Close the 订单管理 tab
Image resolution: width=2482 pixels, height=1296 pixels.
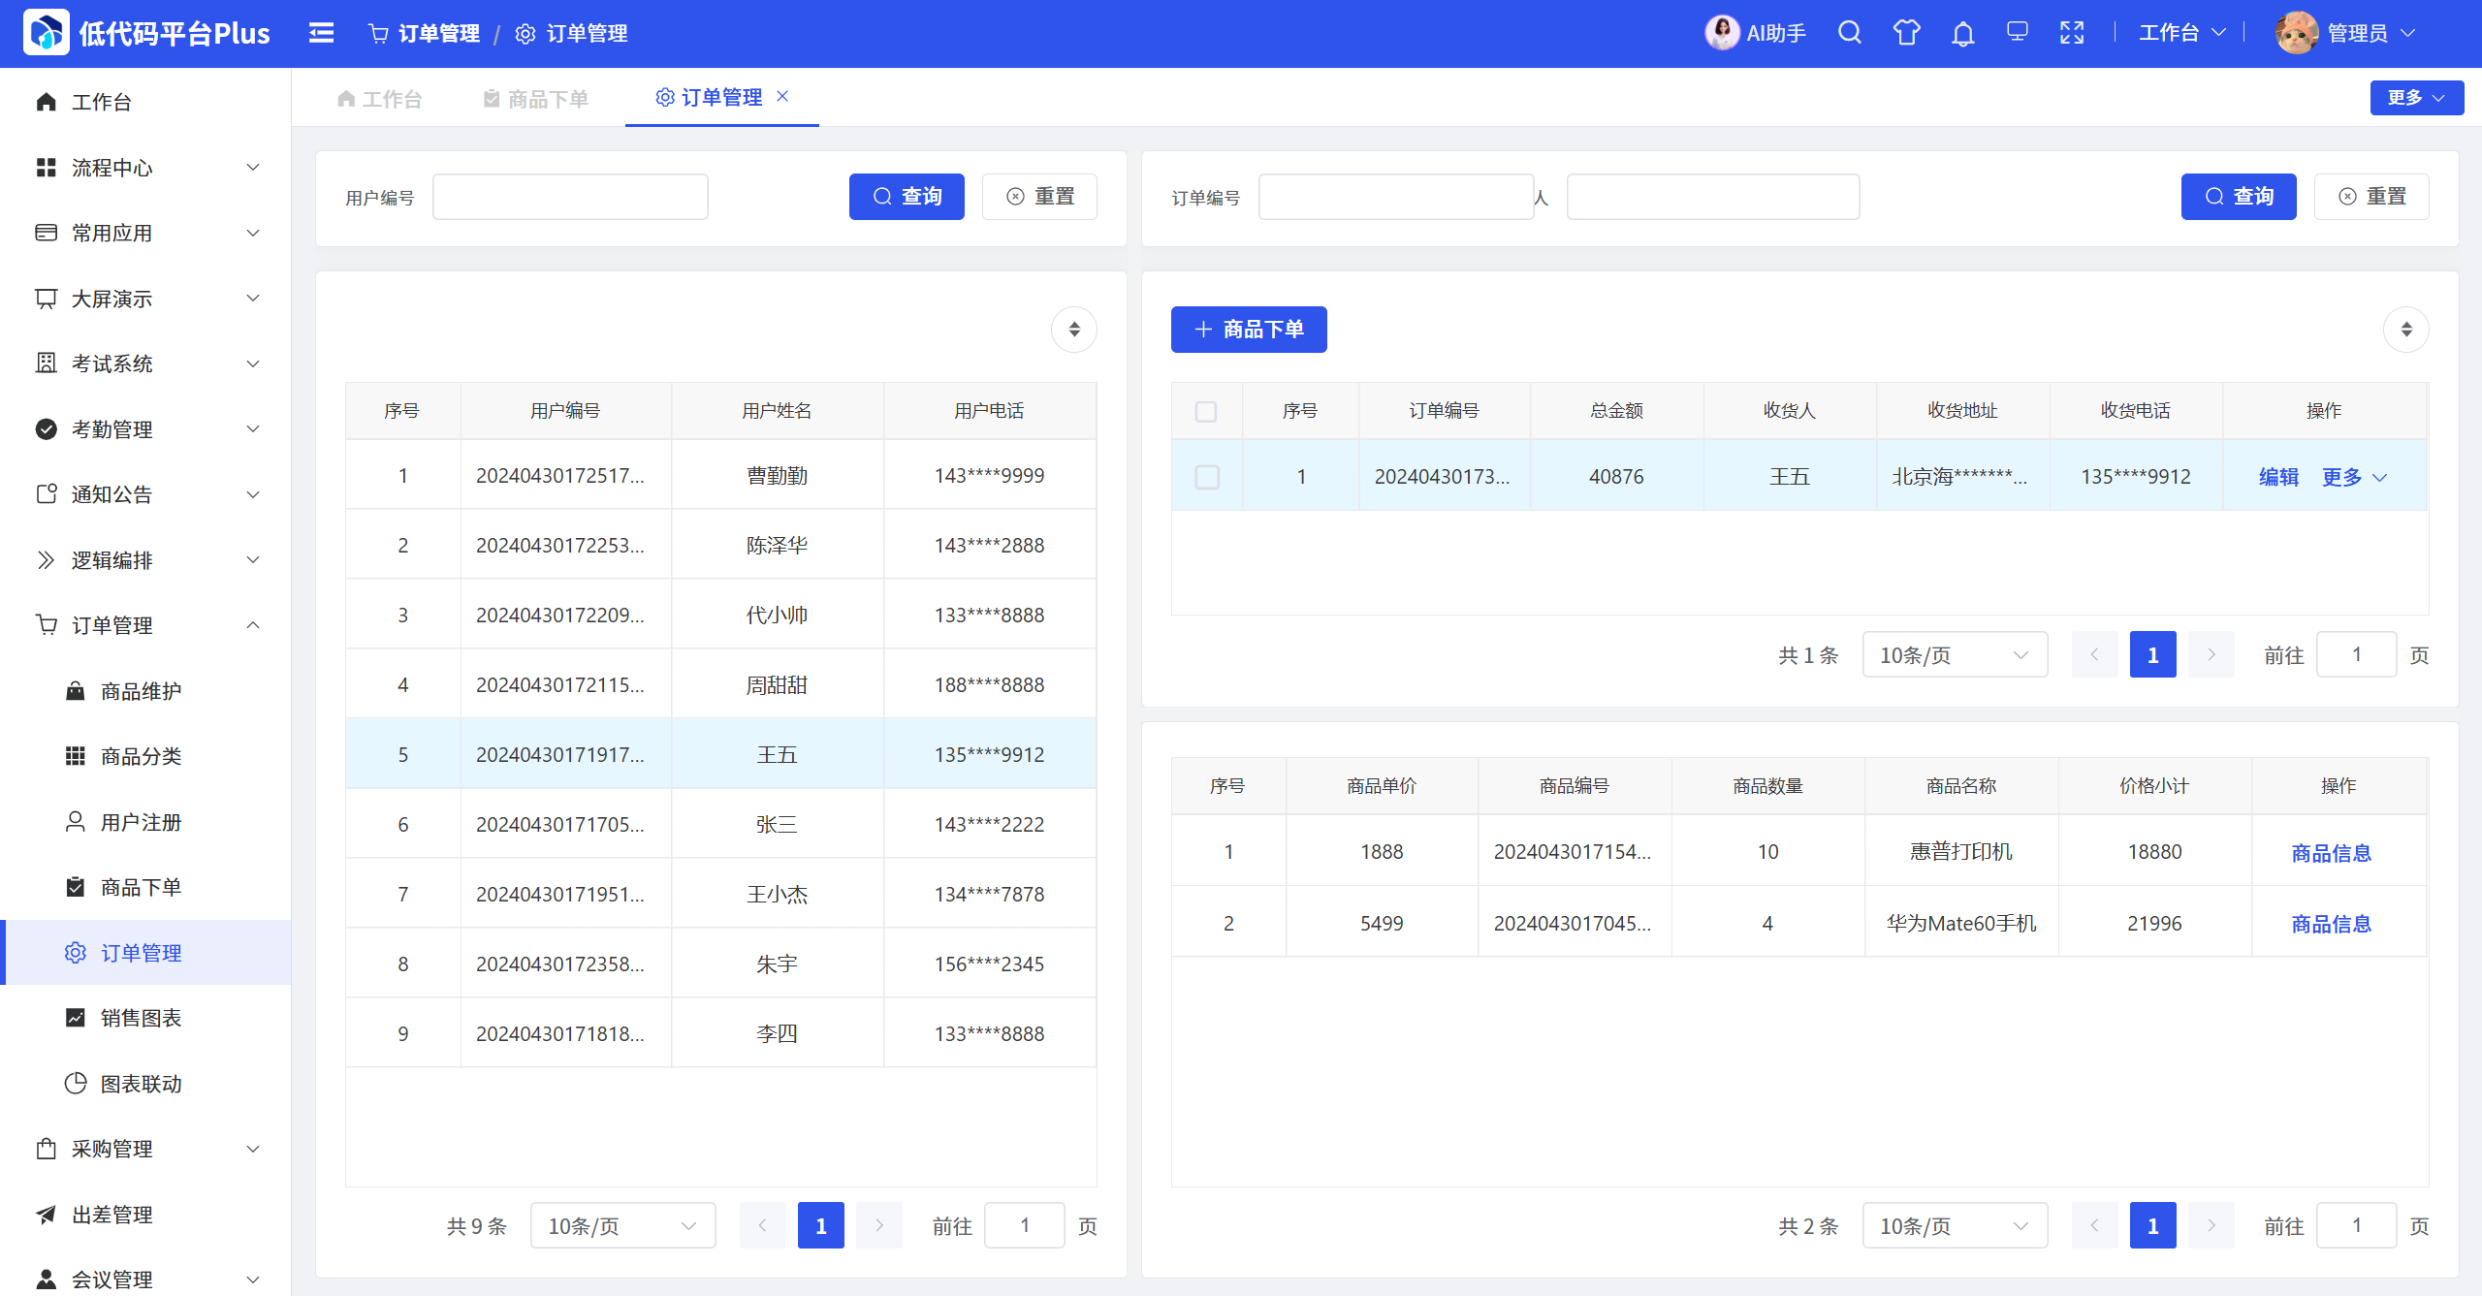point(782,96)
